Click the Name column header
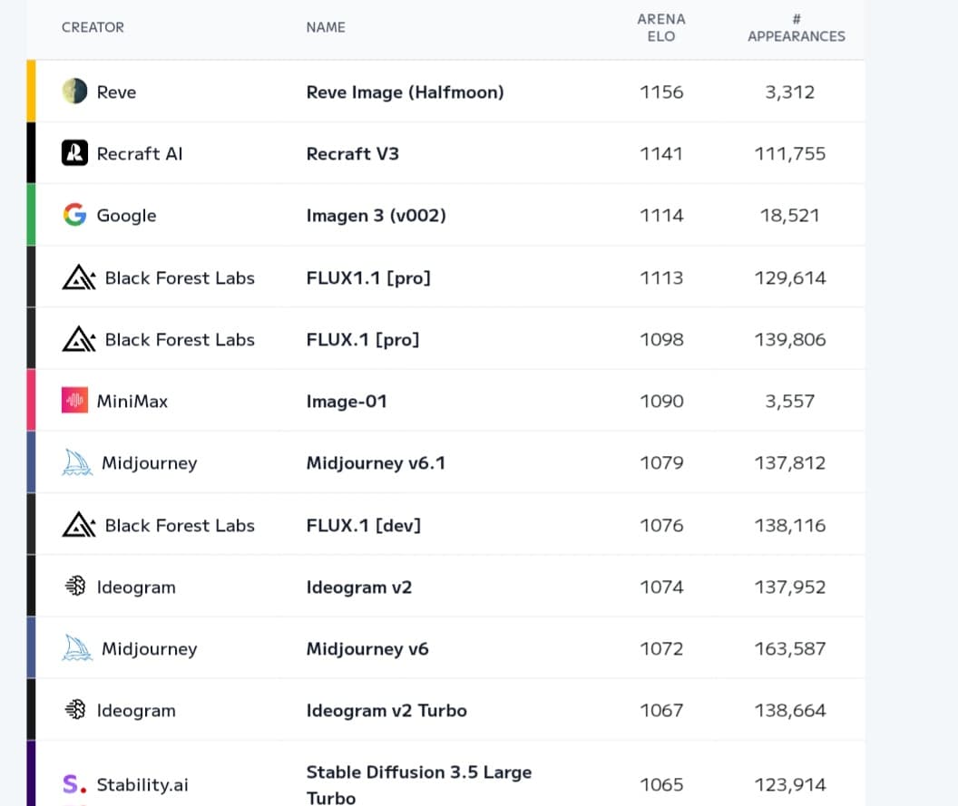 (x=326, y=27)
